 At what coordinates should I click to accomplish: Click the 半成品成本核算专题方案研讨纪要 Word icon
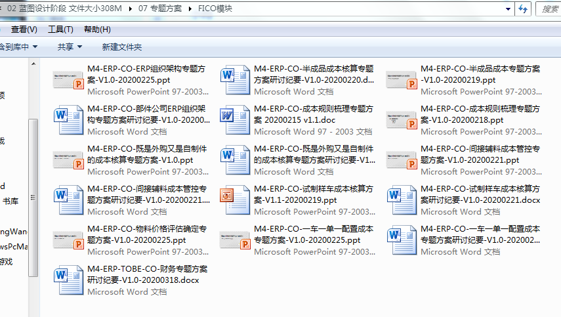point(236,80)
